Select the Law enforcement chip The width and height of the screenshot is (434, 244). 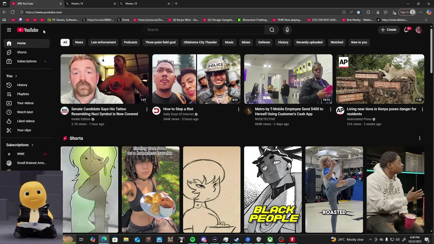pyautogui.click(x=103, y=42)
